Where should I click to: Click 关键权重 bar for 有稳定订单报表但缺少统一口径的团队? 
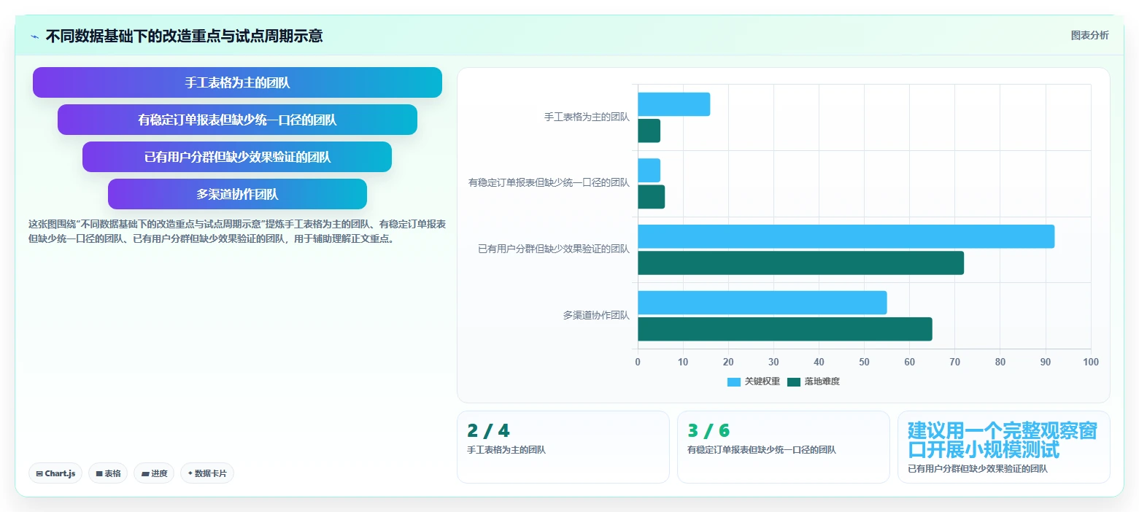click(649, 171)
